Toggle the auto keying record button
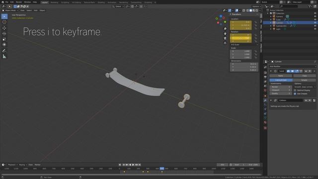Image resolution: width=318 pixels, height=179 pixels. [x=120, y=165]
